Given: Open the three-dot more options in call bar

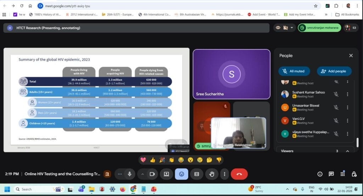Looking at the screenshot, I should pyautogui.click(x=224, y=174).
